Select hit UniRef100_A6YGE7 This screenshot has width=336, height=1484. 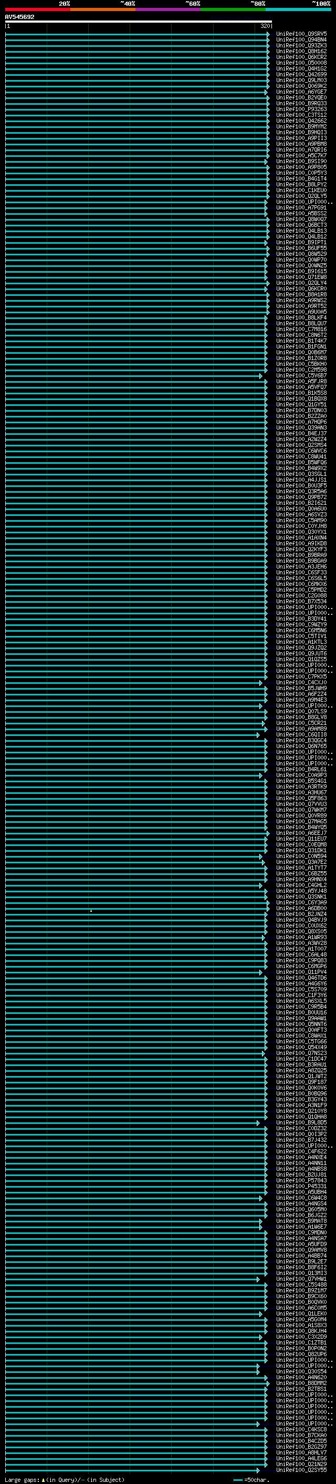301,92
